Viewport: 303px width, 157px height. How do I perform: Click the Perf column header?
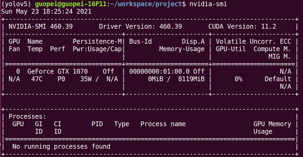[58, 49]
